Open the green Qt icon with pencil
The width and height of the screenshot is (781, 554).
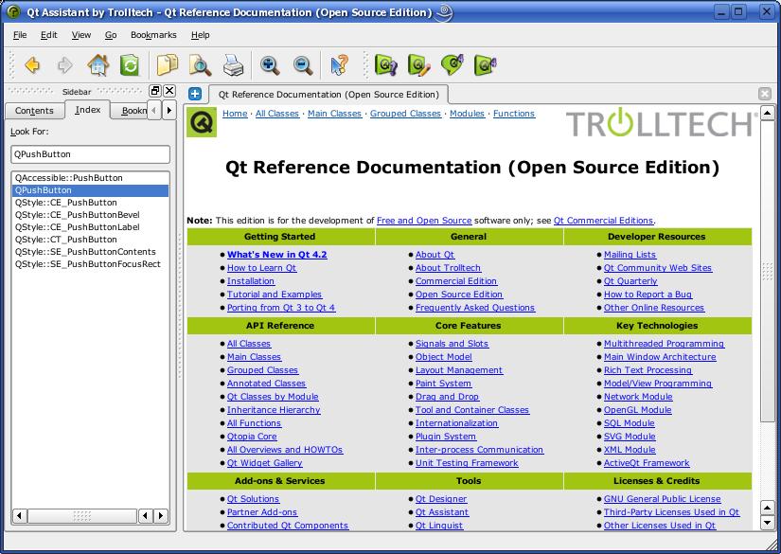coord(418,65)
